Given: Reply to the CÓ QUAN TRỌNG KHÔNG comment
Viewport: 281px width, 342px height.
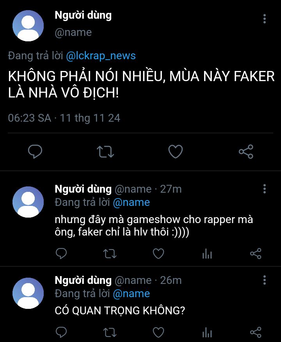Looking at the screenshot, I should point(61,332).
